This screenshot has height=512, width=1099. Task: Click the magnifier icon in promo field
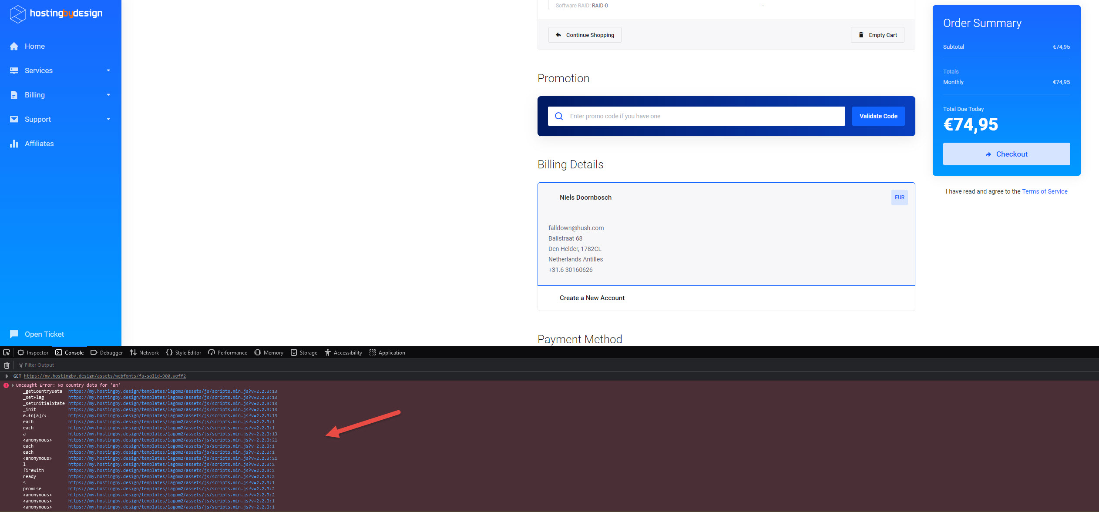point(559,116)
